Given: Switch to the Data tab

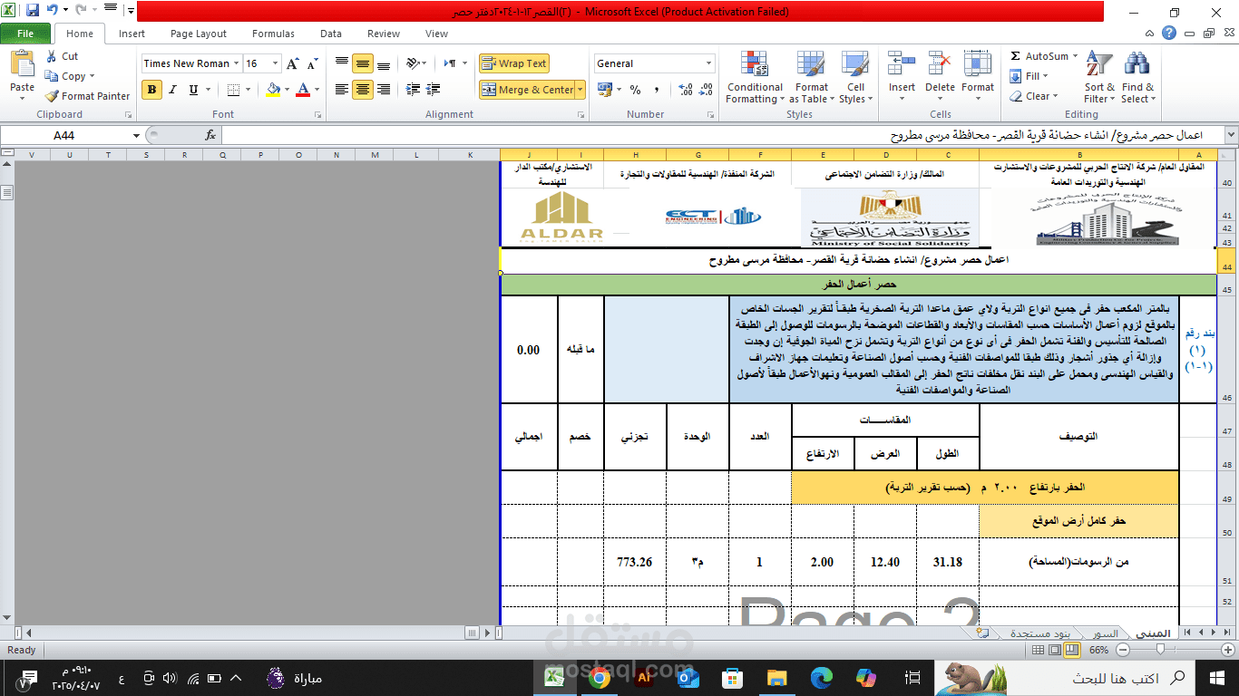Looking at the screenshot, I should 331,34.
